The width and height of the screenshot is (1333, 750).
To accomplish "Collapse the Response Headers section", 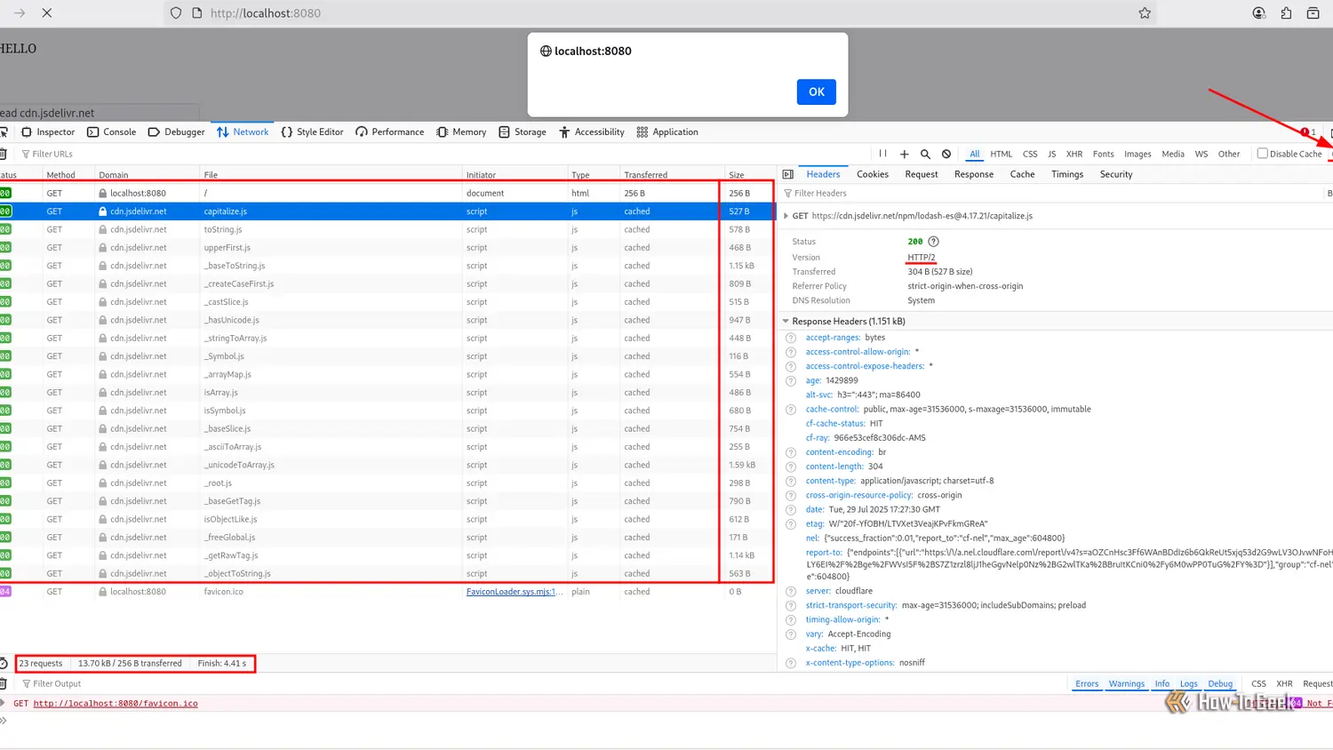I will pos(786,322).
